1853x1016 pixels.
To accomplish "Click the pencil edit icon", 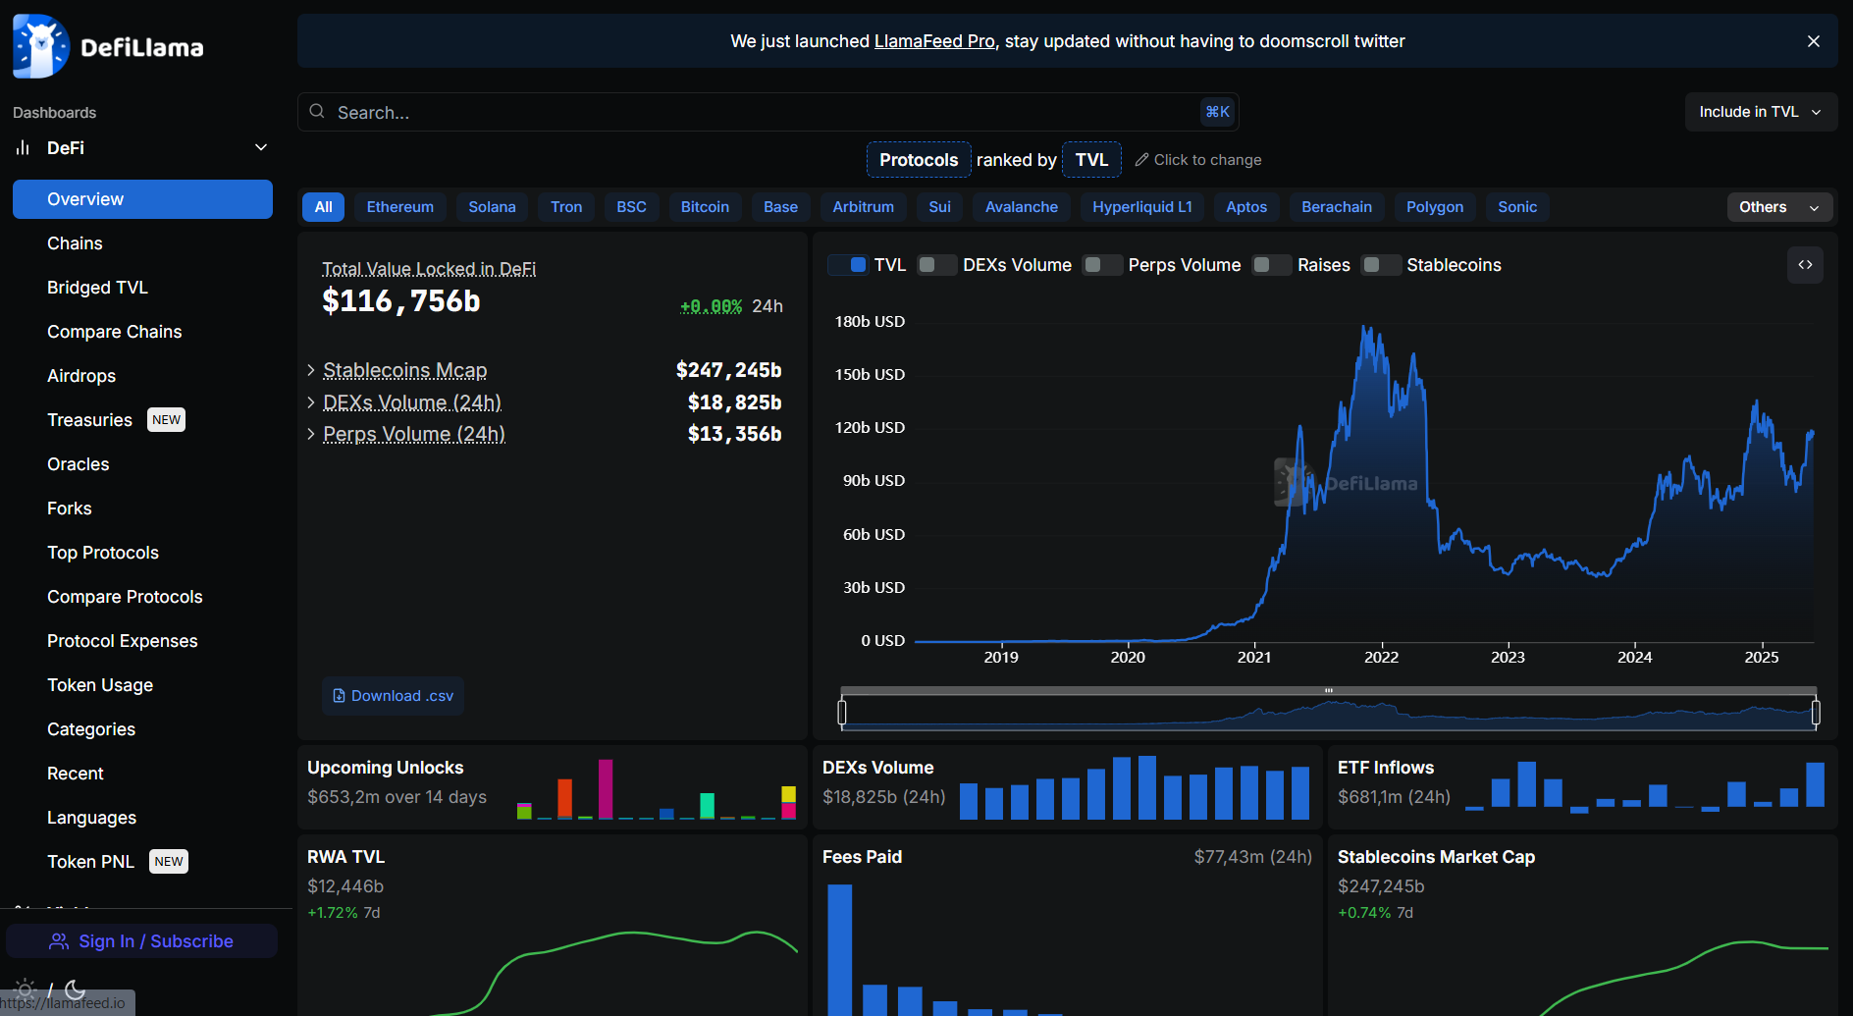I will (1141, 160).
